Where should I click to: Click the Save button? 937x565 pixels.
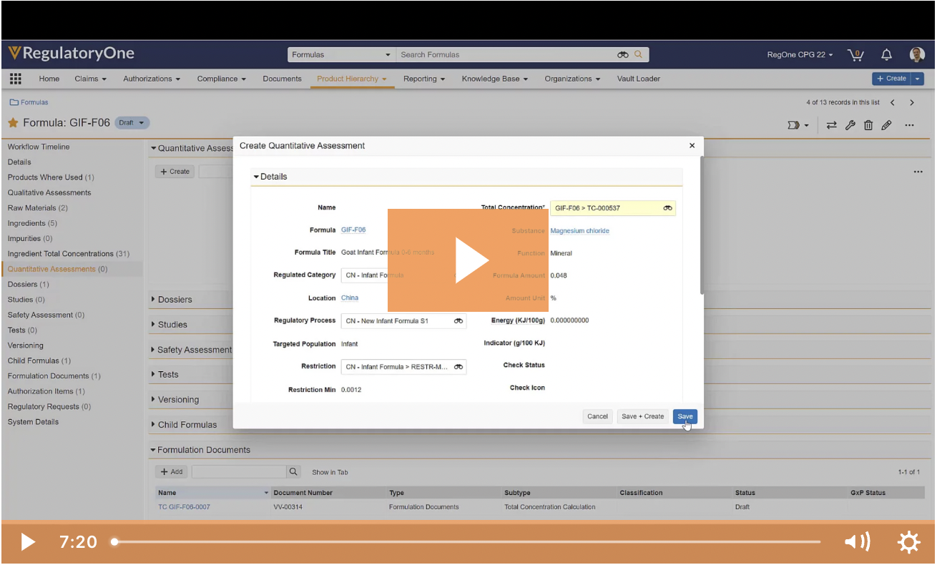click(x=685, y=416)
